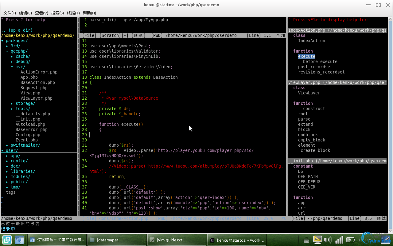This screenshot has height=246, width=393.
Task: Select Event.php in file tree
Action: click(27, 140)
